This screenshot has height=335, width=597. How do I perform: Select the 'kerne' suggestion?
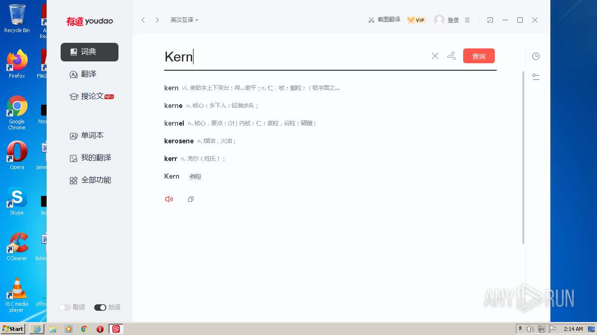211,106
